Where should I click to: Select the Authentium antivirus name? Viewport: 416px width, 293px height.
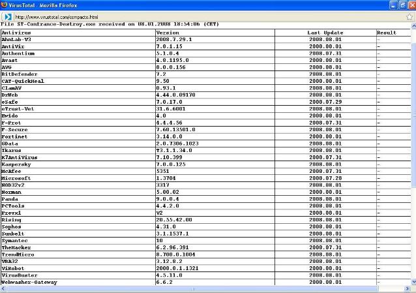coord(18,54)
